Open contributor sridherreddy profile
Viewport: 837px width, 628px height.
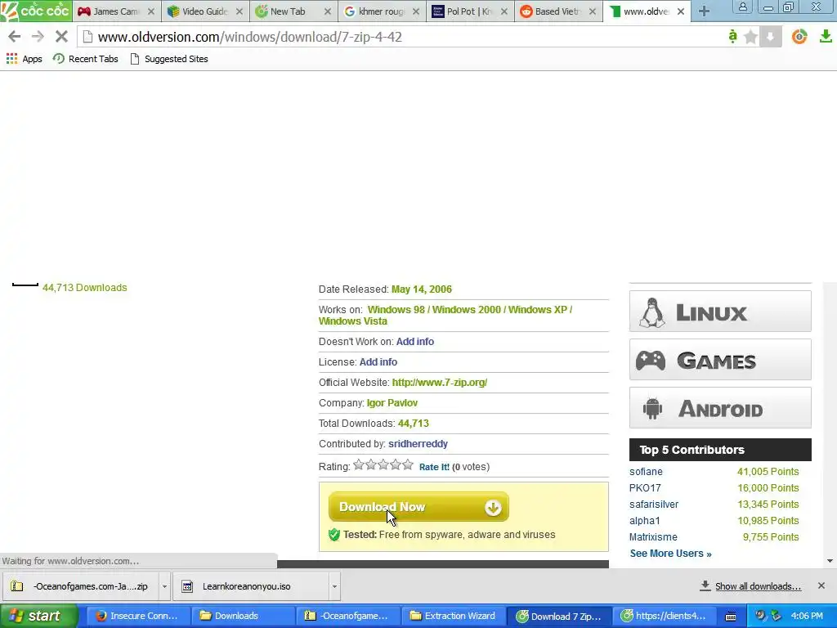click(418, 444)
